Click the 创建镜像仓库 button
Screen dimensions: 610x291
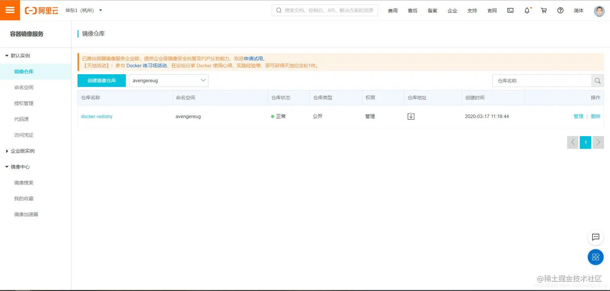(x=101, y=80)
